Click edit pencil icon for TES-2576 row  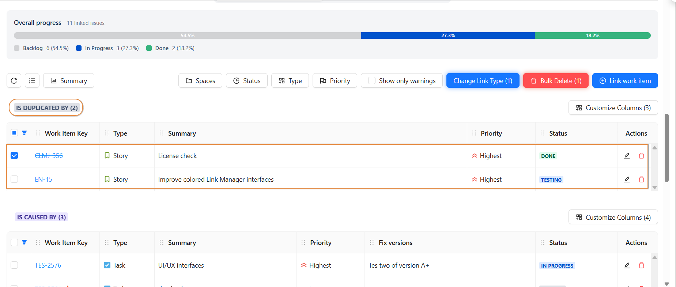(627, 265)
